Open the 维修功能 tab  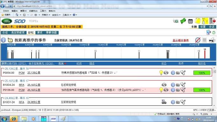[x=51, y=33]
